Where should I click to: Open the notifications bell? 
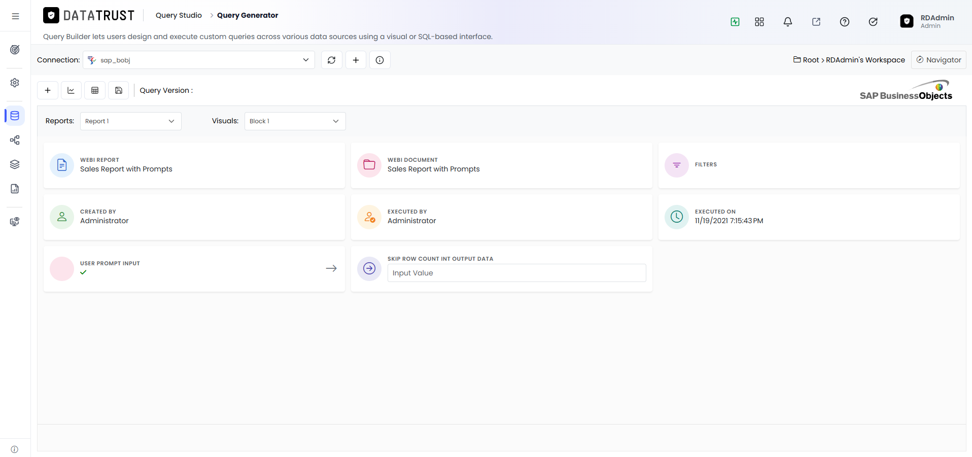pos(788,22)
